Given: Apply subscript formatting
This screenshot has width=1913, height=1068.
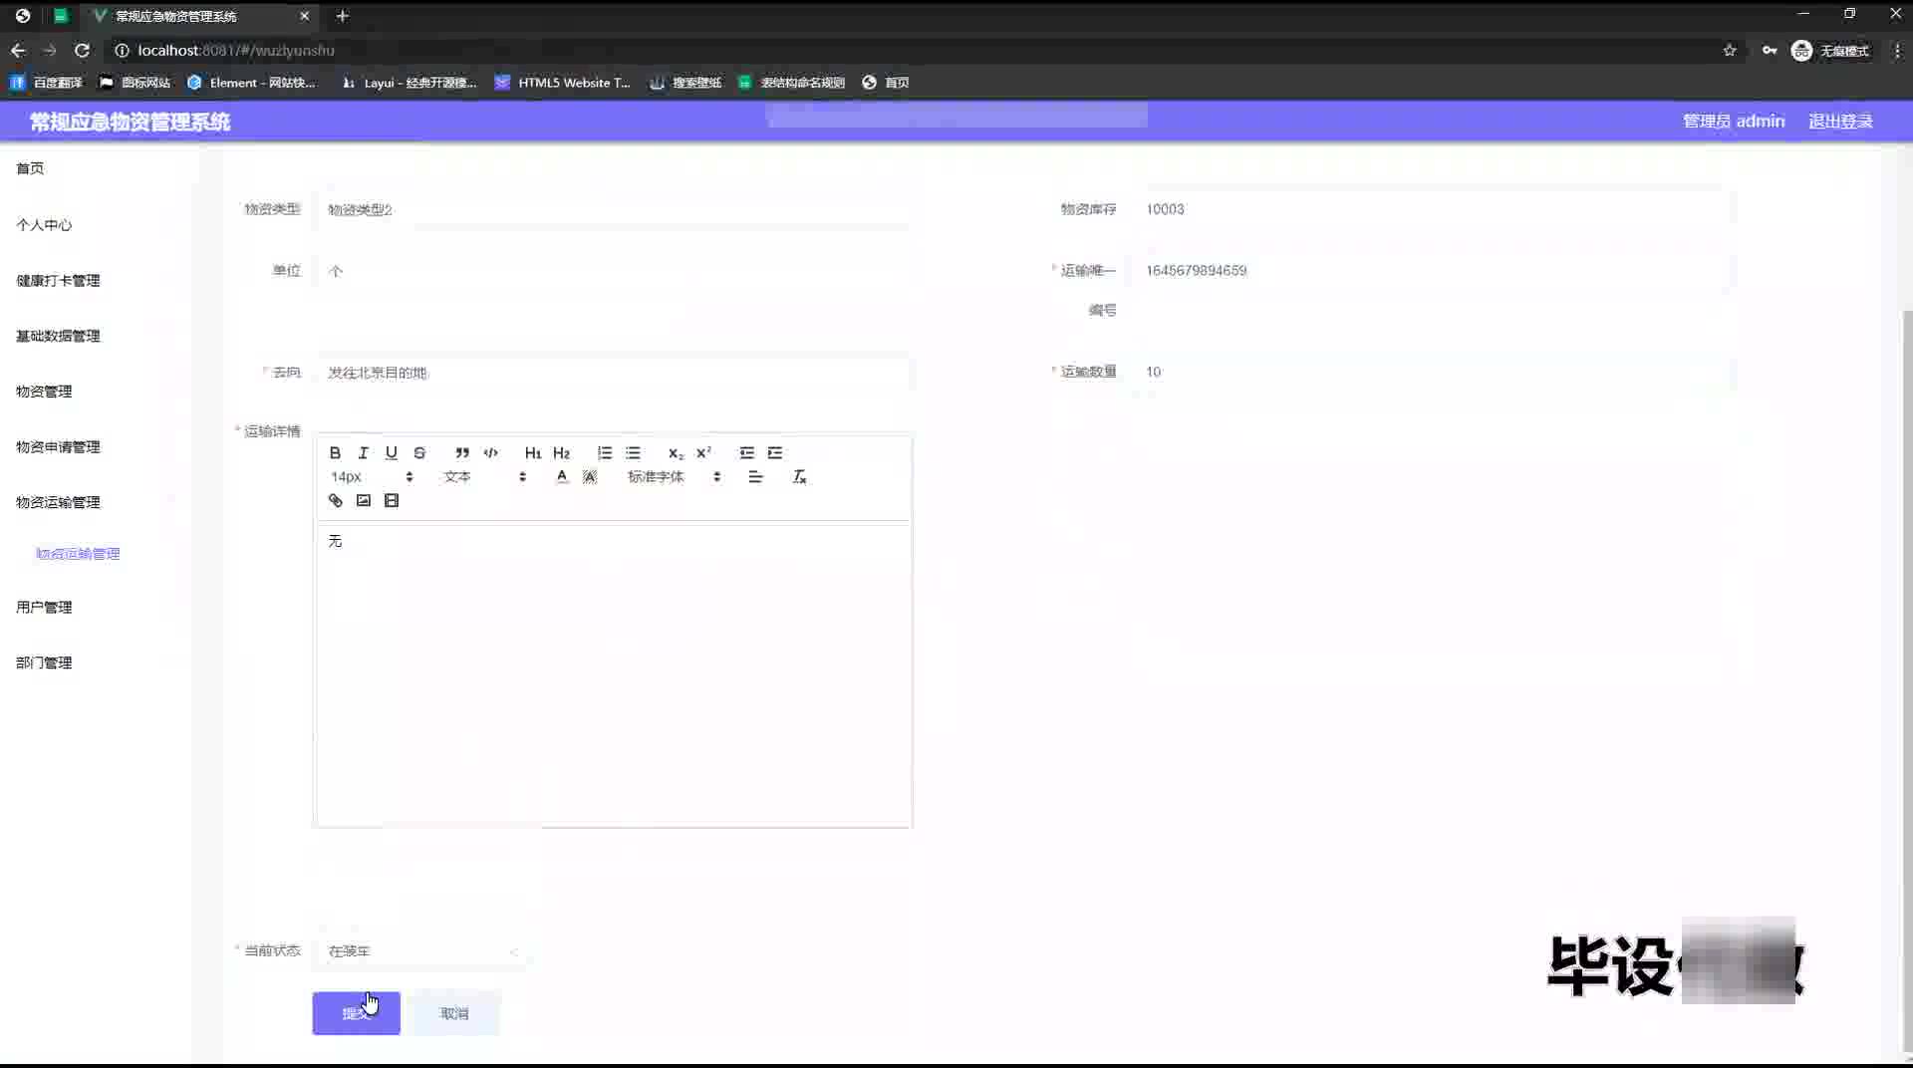Looking at the screenshot, I should [x=676, y=452].
